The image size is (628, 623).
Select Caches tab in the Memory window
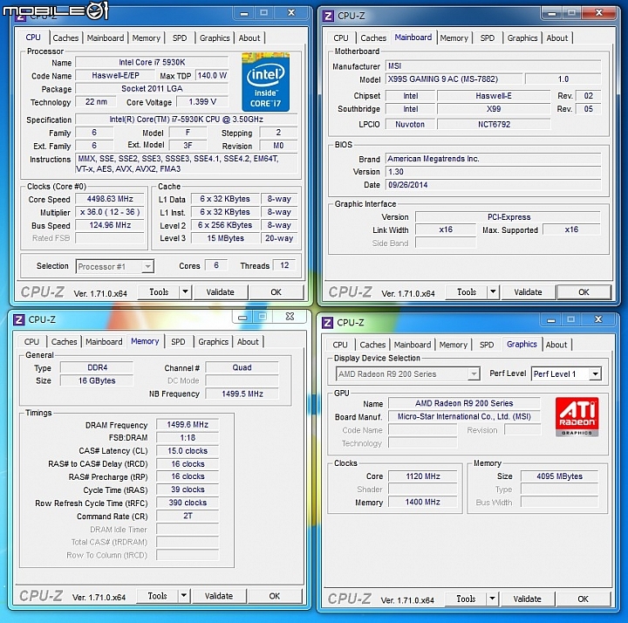tap(64, 342)
